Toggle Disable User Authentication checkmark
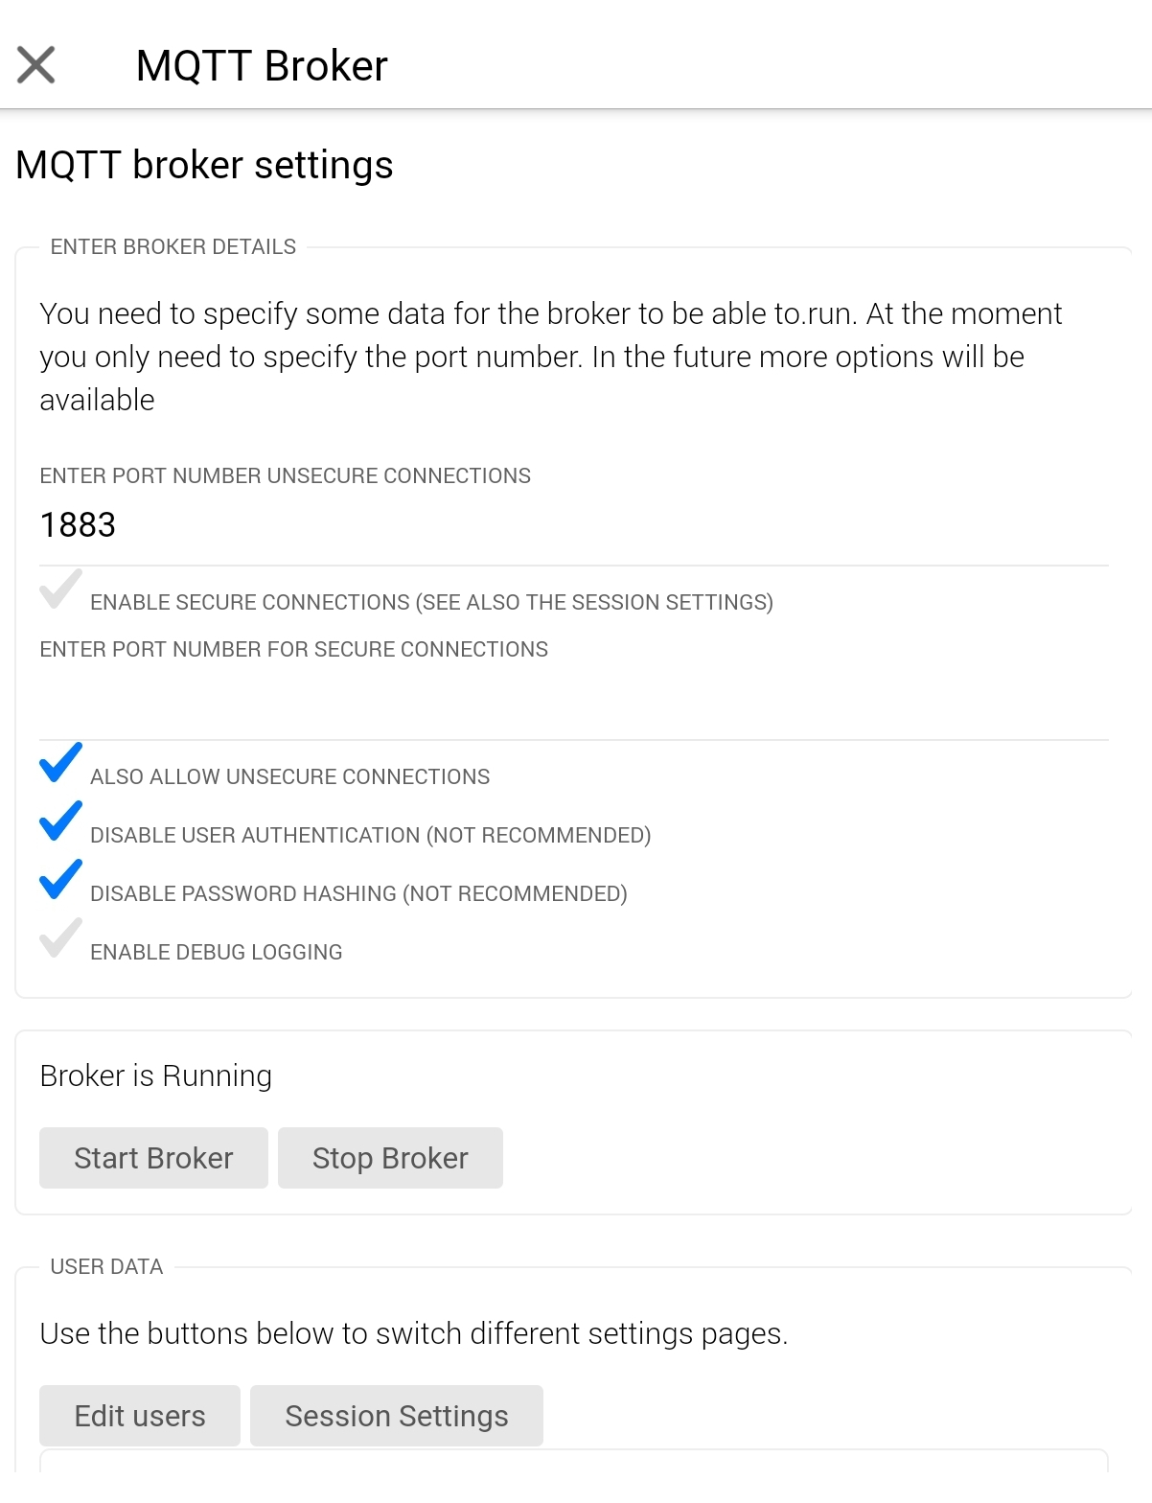 coord(60,822)
